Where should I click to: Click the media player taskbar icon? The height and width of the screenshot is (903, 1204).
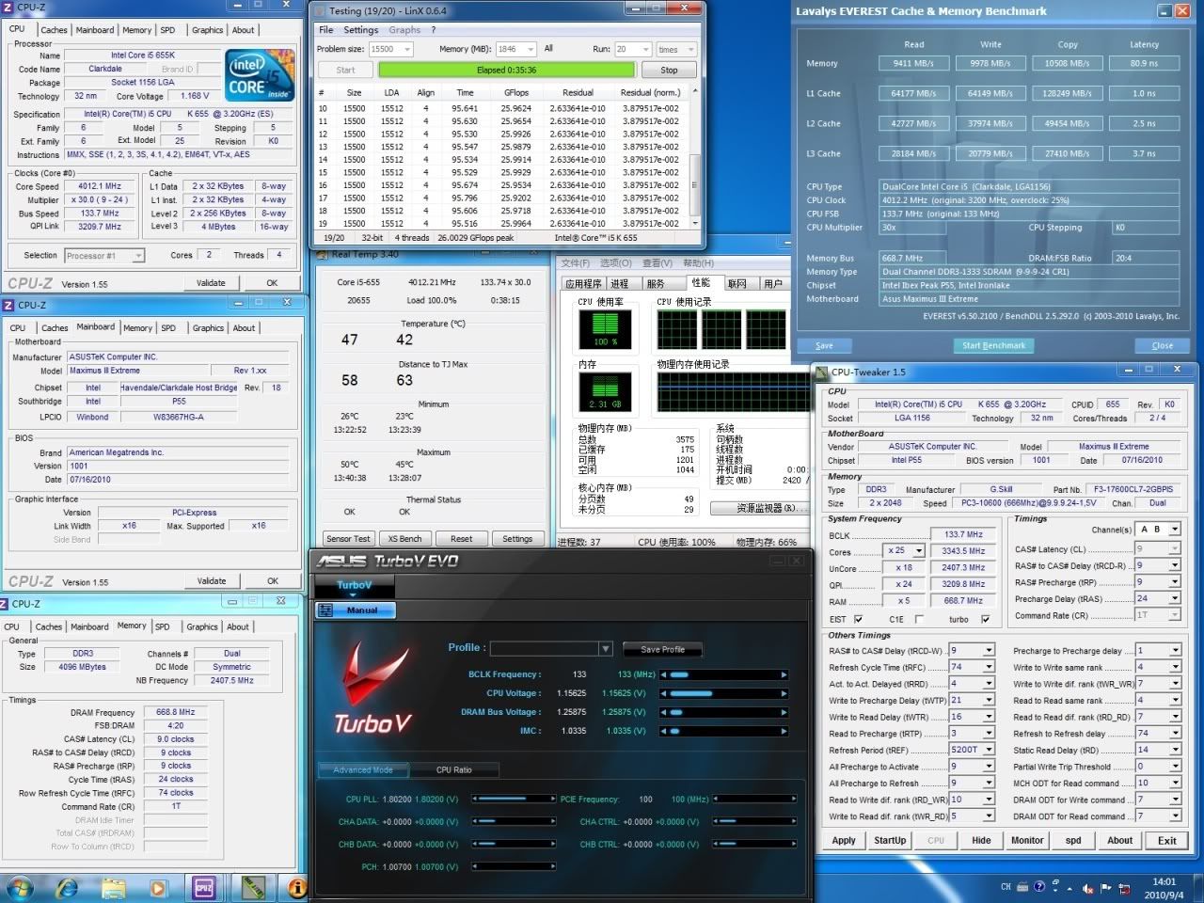158,886
